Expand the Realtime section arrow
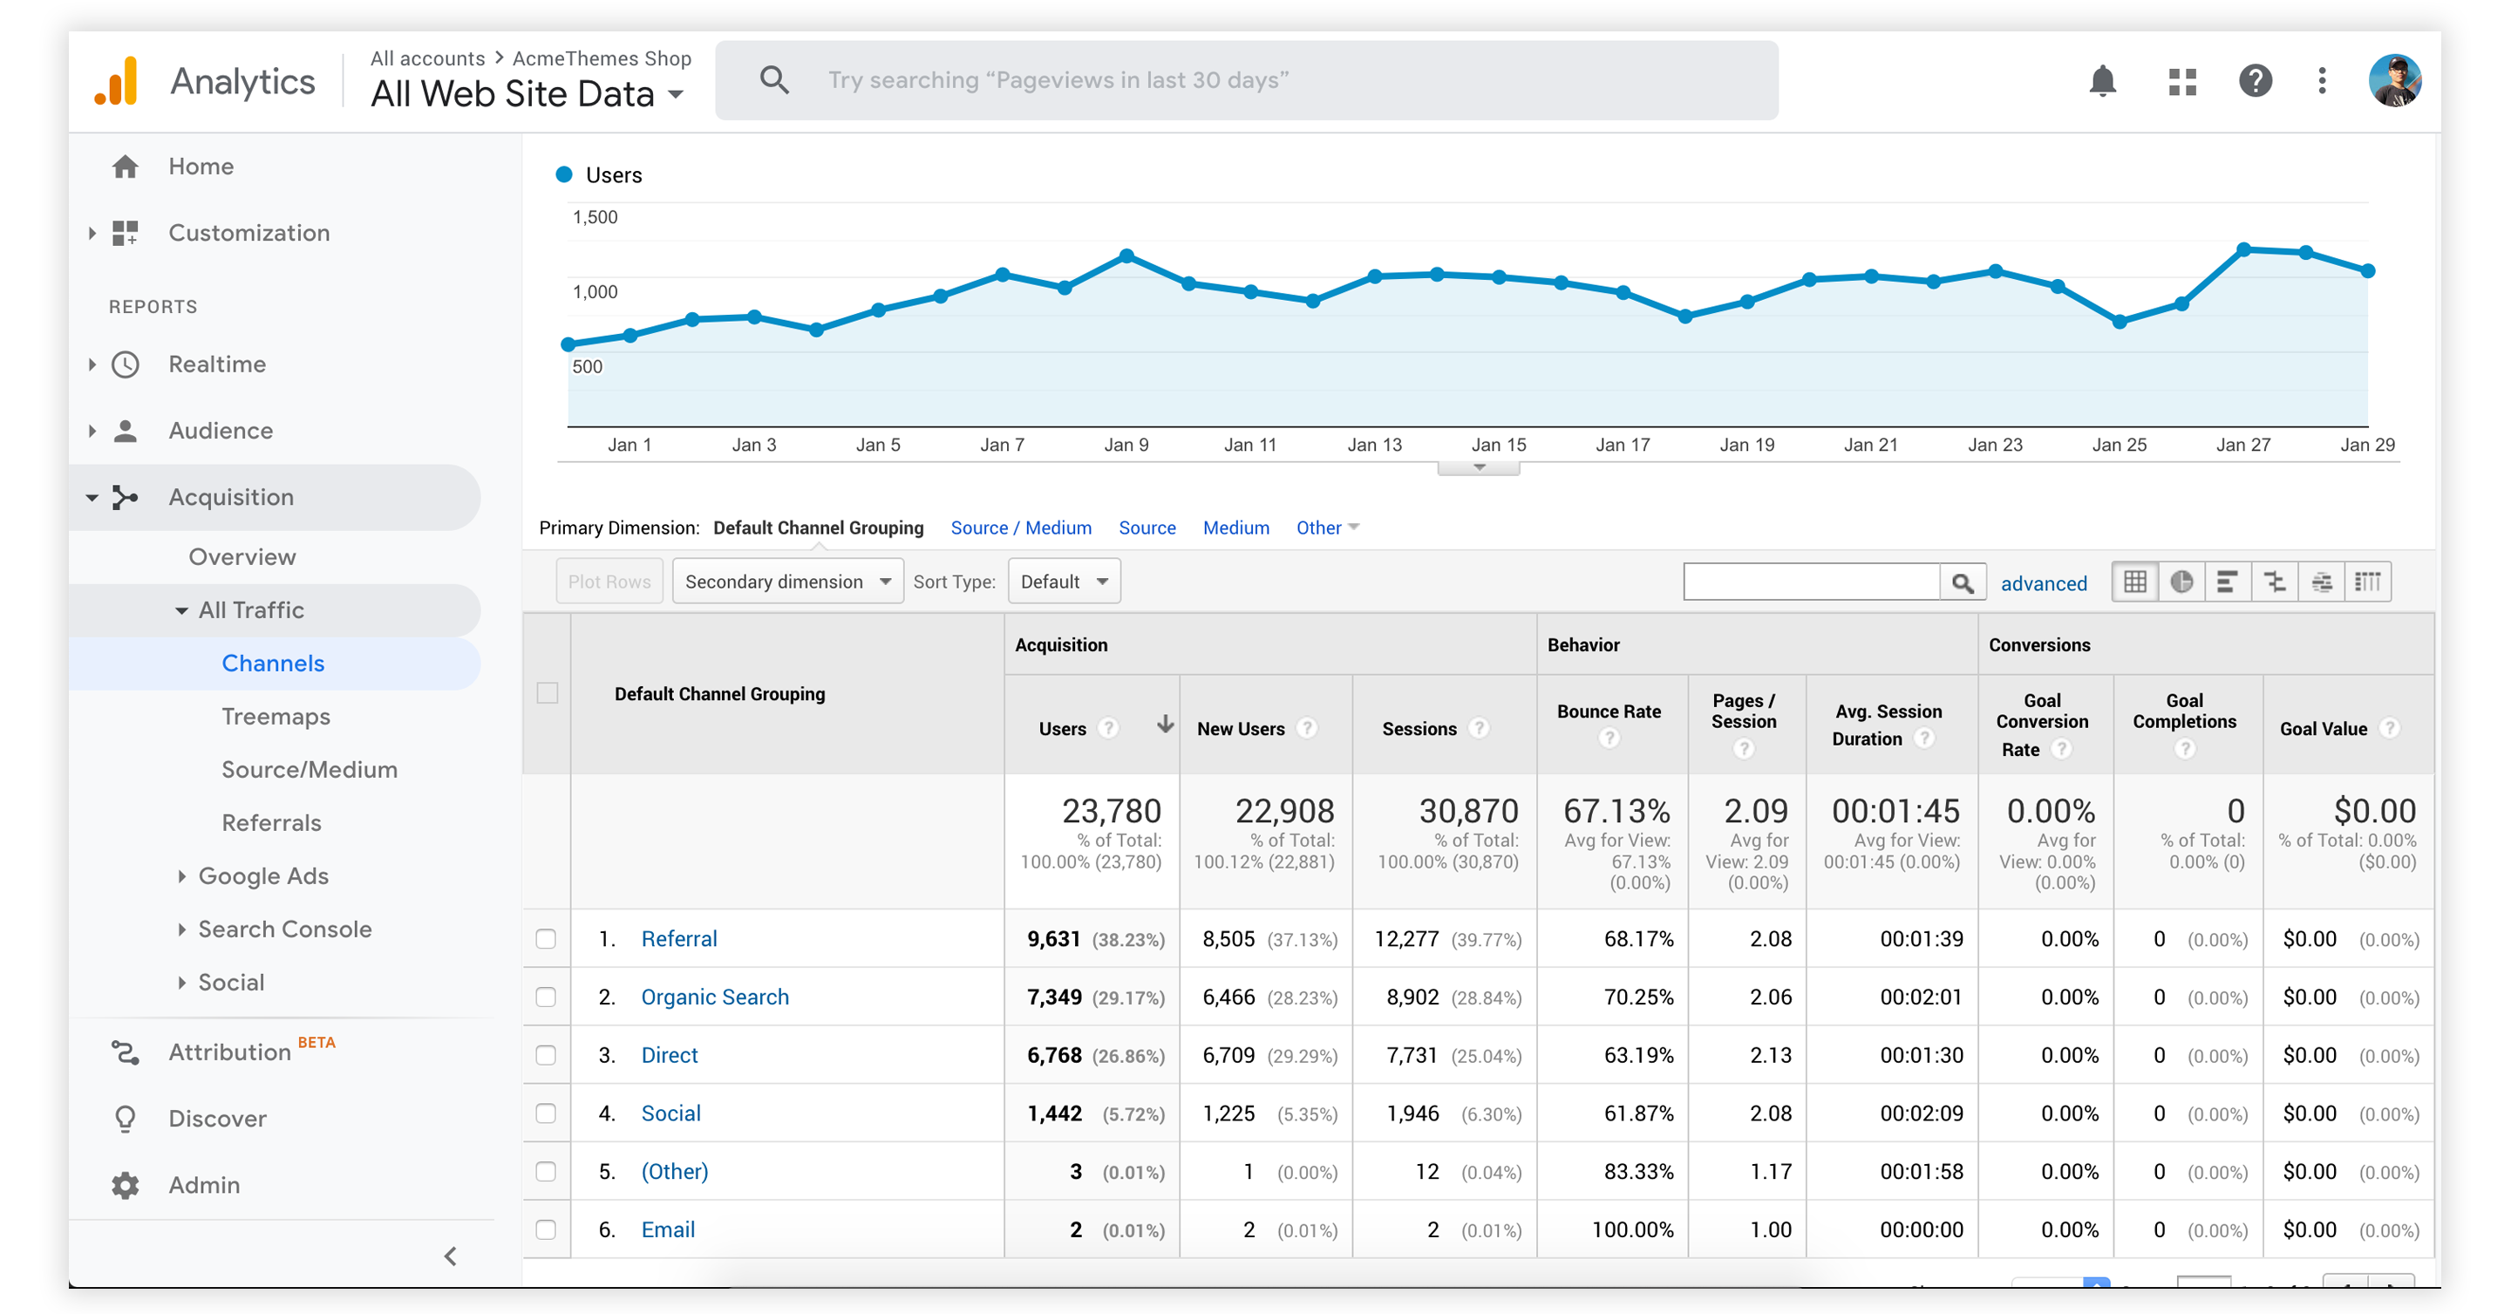The height and width of the screenshot is (1314, 2511). (x=92, y=364)
